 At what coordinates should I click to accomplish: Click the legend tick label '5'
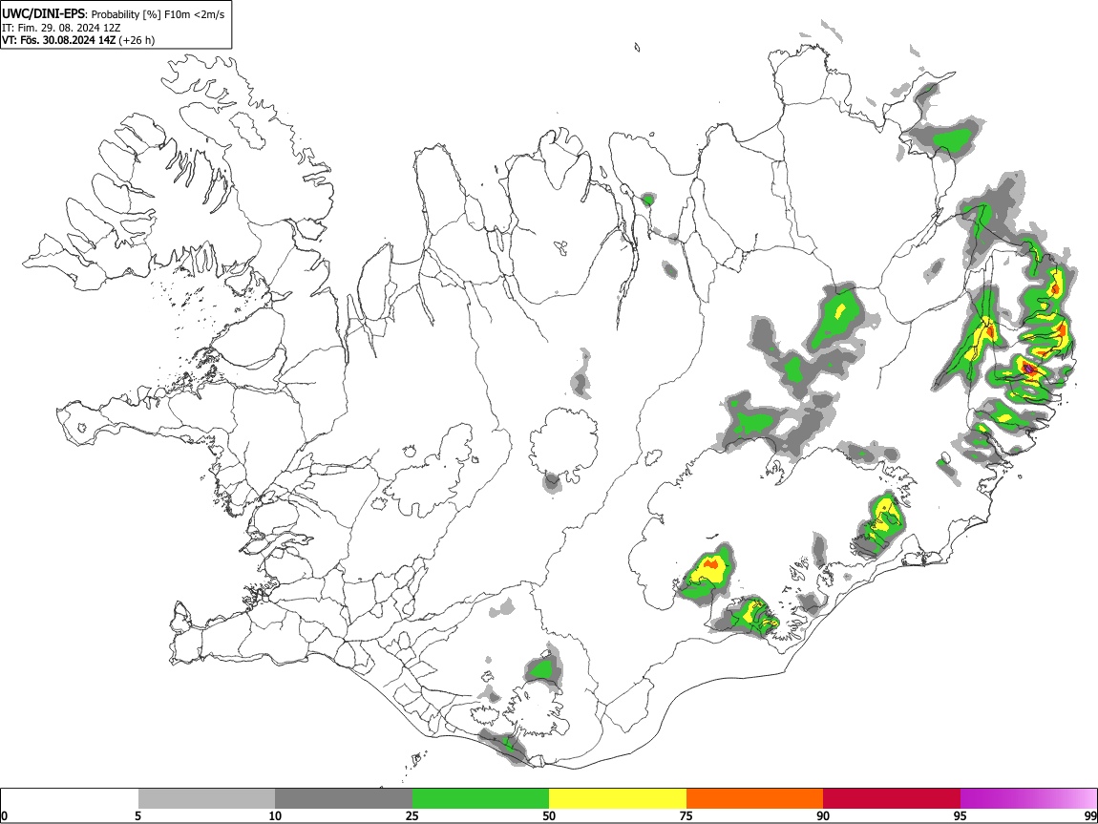coord(138,815)
